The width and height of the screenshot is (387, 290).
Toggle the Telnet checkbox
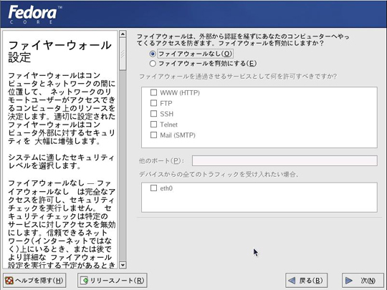[x=153, y=124]
